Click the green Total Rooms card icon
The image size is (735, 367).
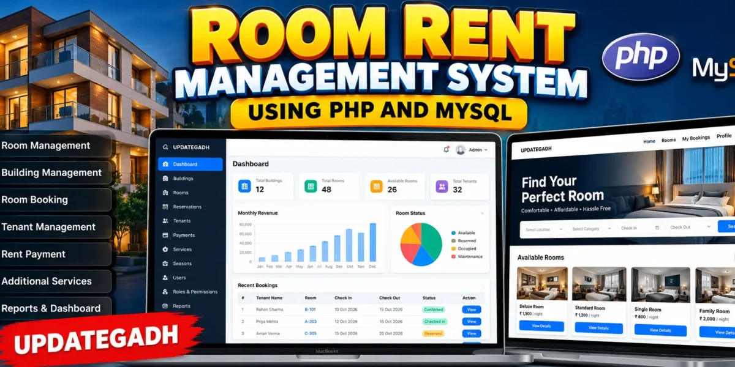coord(311,187)
